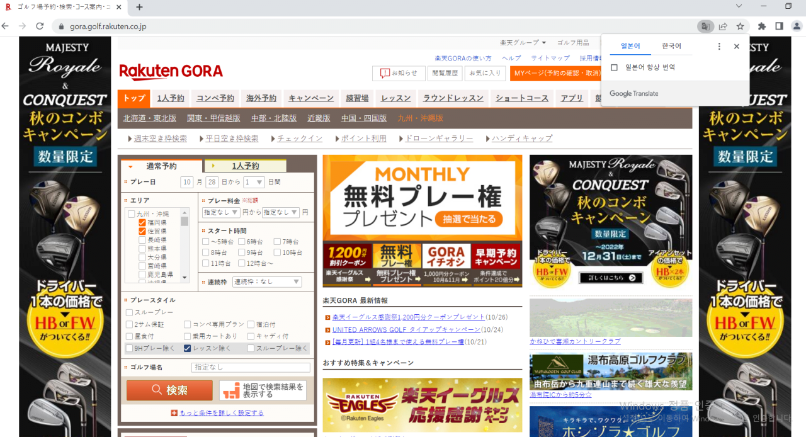Select the 通常予約 form tab
806x437 pixels.
click(162, 166)
